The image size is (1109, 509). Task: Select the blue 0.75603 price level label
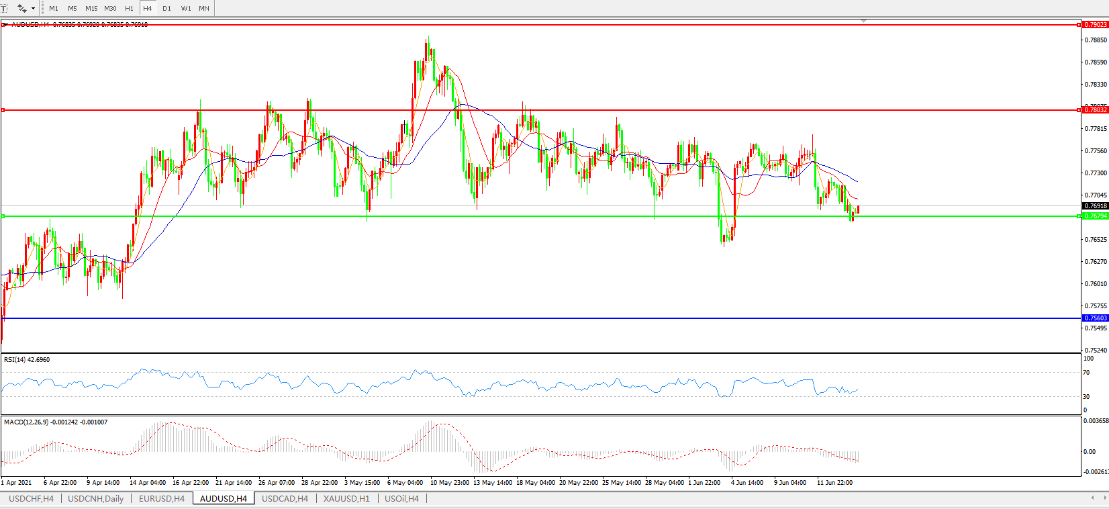pyautogui.click(x=1095, y=318)
